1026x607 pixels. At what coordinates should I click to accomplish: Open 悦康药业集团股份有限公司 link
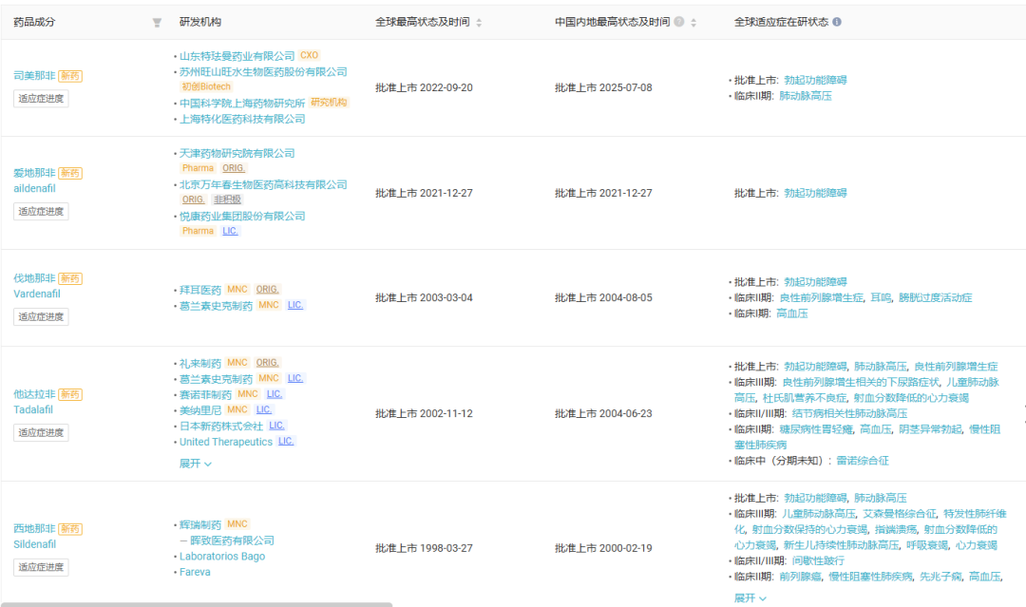[242, 216]
